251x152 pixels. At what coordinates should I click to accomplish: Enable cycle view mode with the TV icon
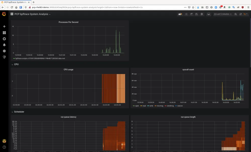click(x=209, y=14)
